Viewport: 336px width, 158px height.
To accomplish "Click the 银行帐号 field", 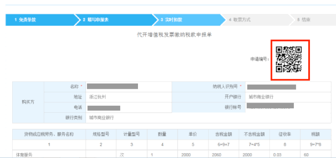I will 288,108.
